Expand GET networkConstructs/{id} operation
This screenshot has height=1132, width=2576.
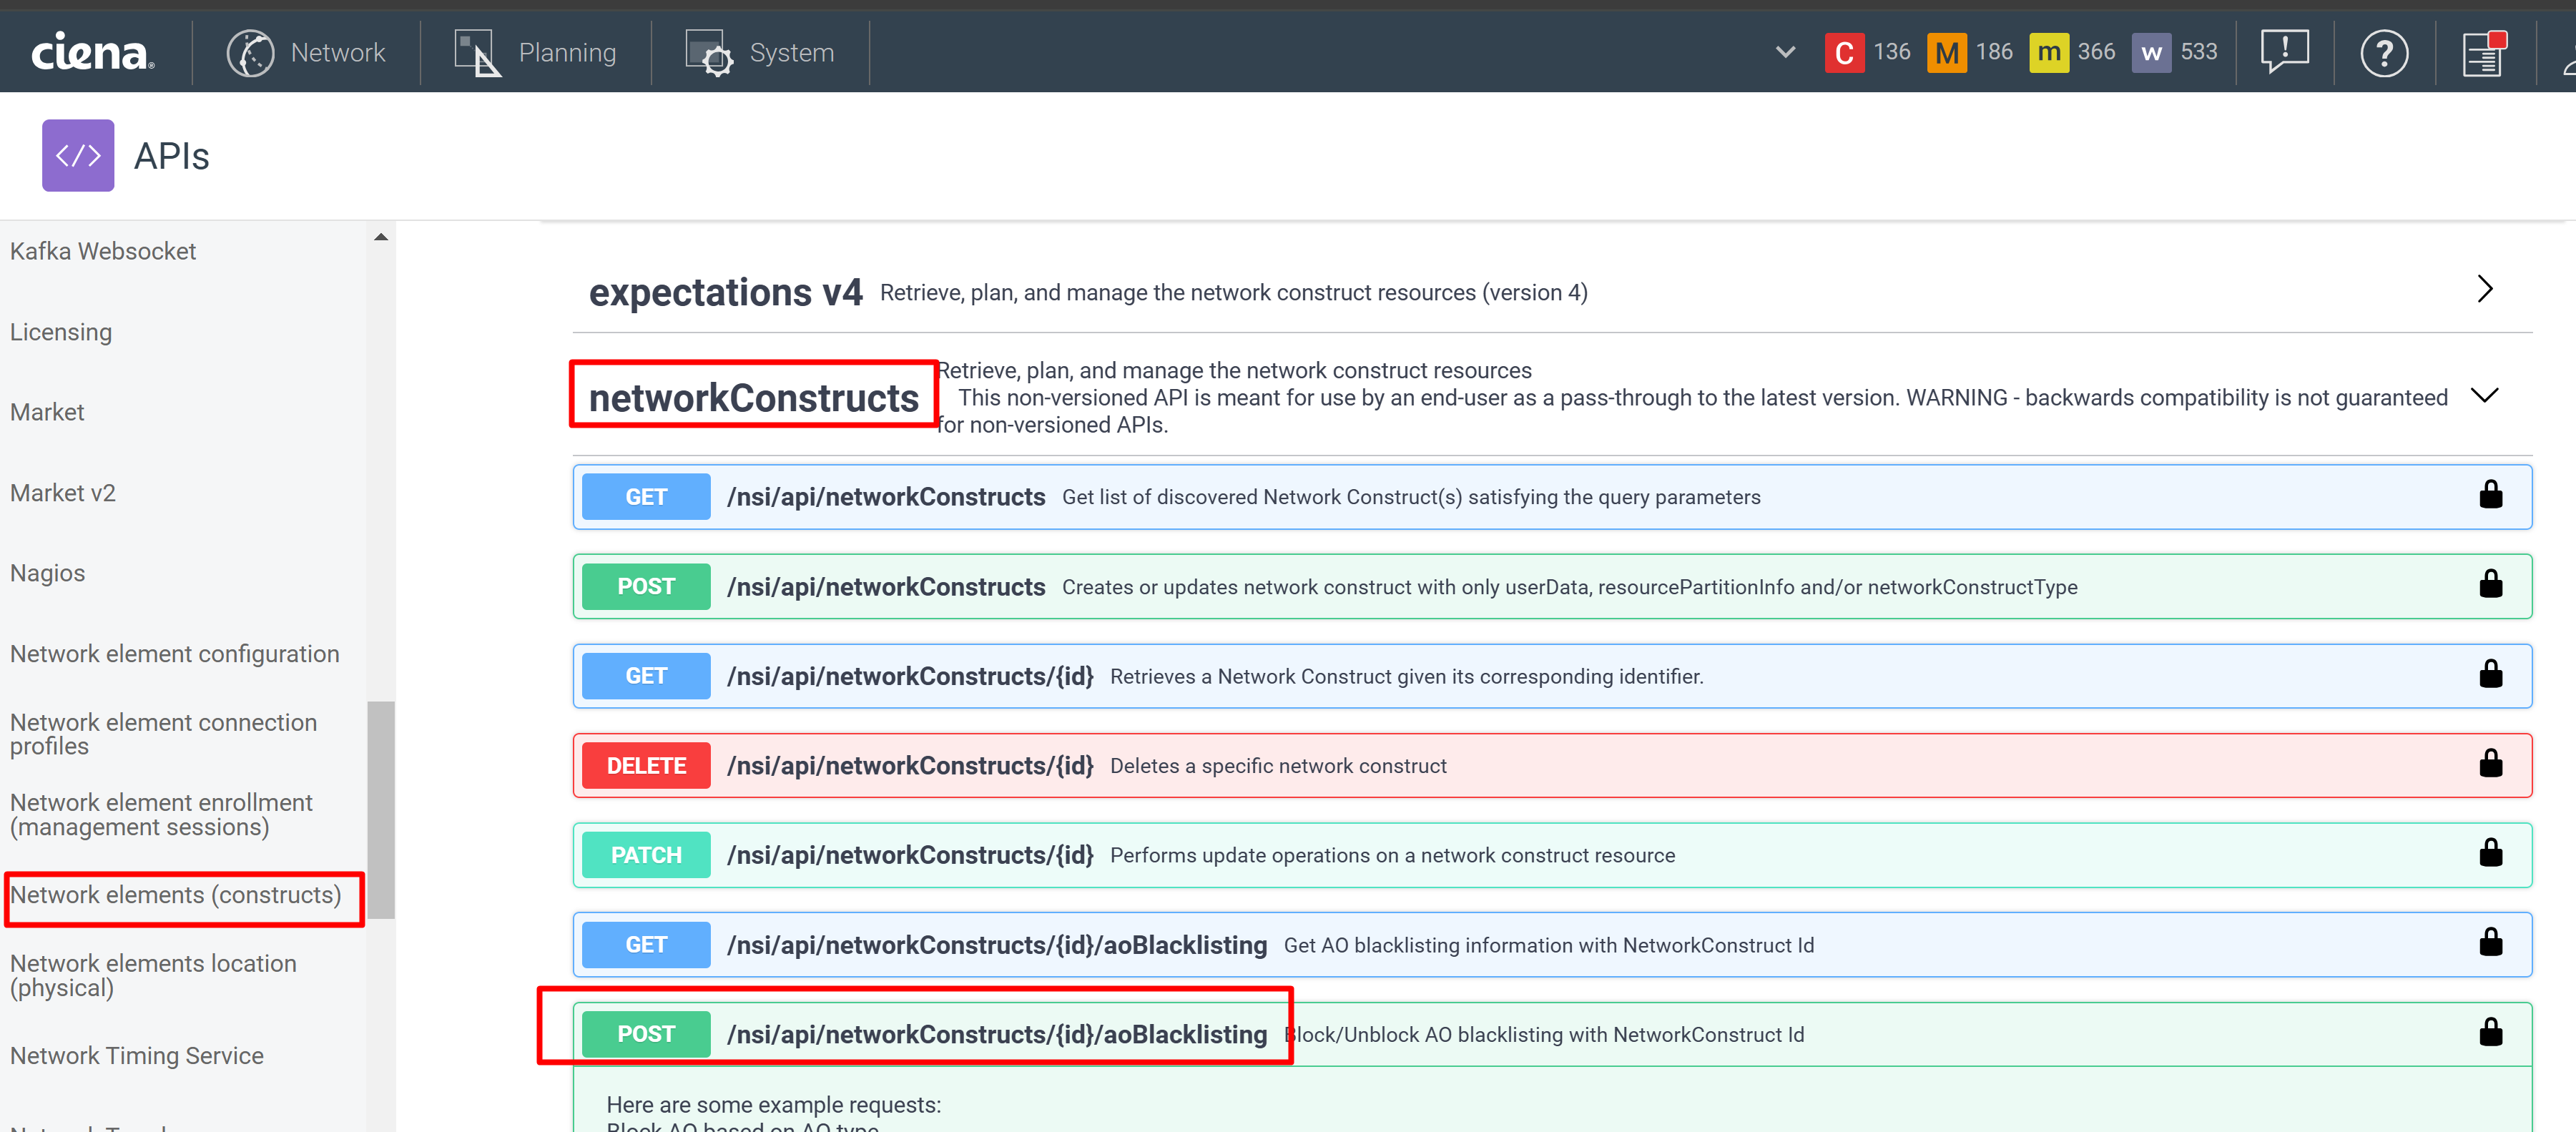1552,676
